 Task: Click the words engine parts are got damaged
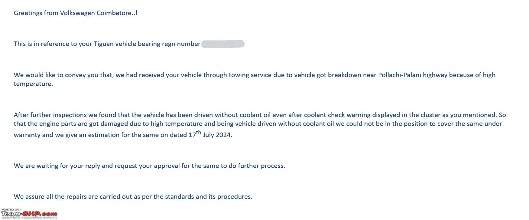coord(84,124)
